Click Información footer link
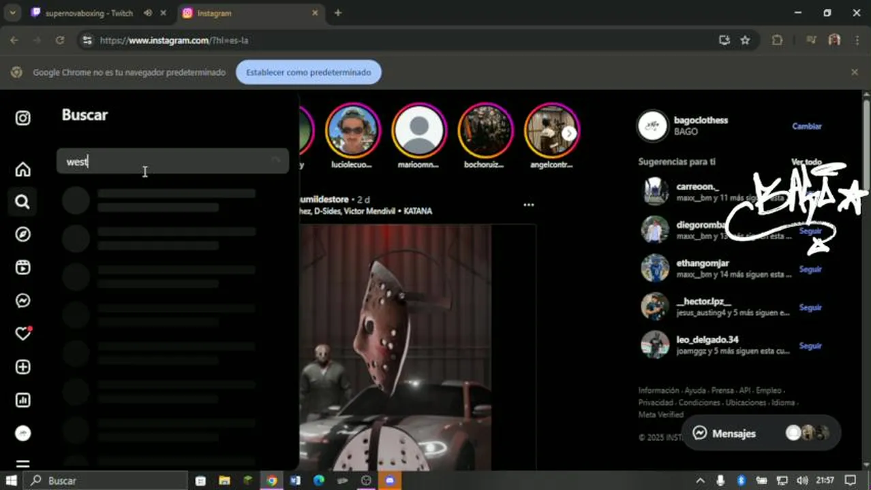Image resolution: width=871 pixels, height=490 pixels. click(x=658, y=391)
